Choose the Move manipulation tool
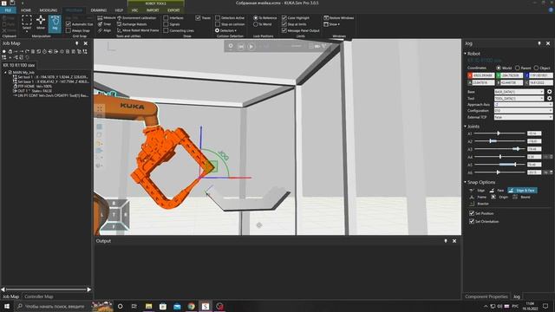The width and height of the screenshot is (555, 312). [41, 23]
